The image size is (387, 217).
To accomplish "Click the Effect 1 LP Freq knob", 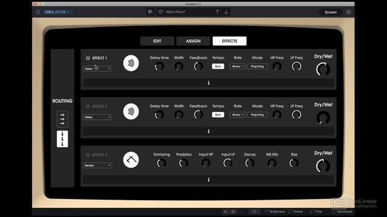I will click(x=296, y=66).
